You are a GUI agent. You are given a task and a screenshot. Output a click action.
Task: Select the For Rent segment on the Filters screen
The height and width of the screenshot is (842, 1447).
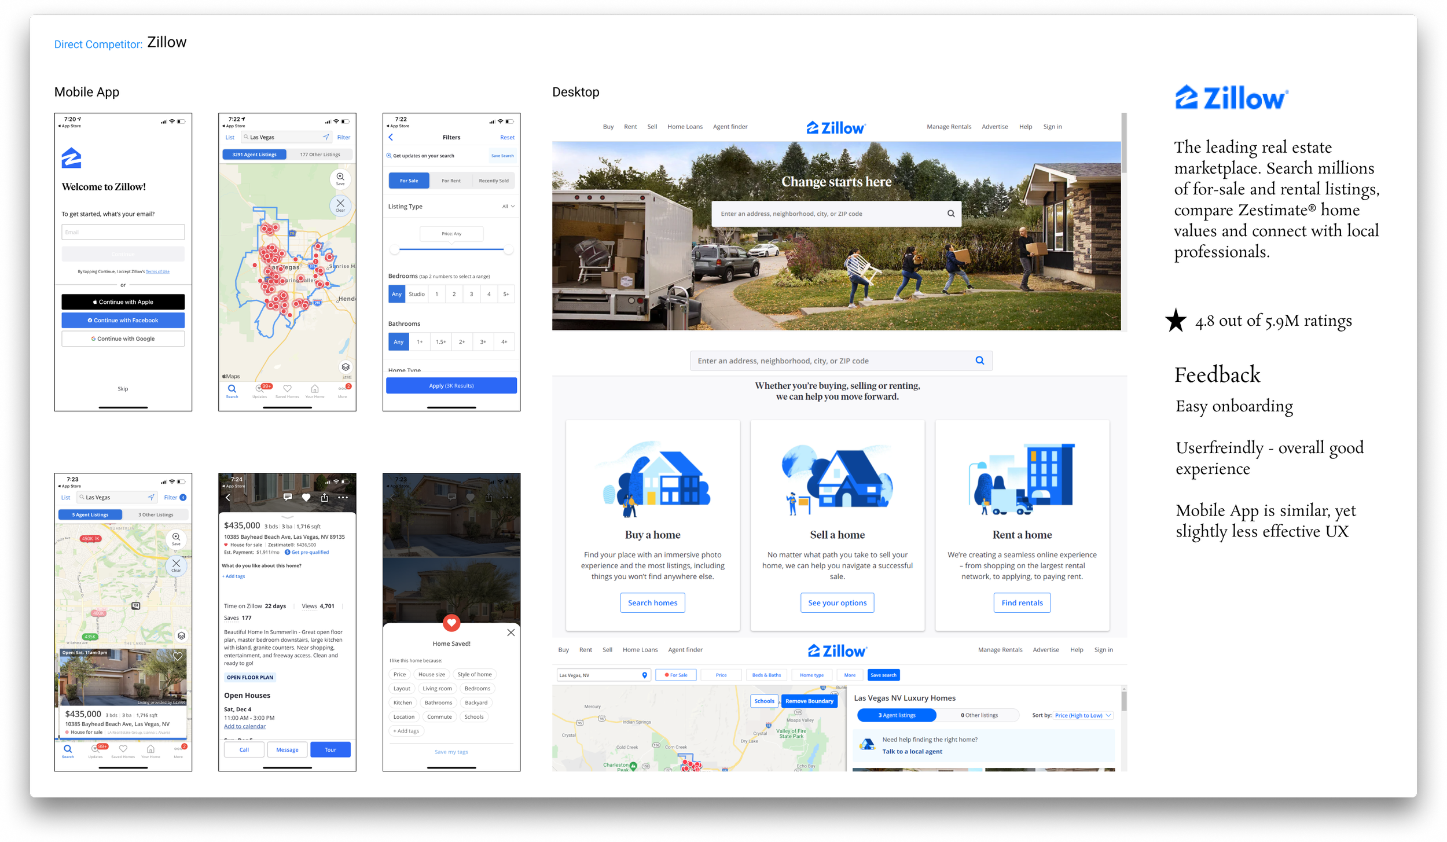(x=451, y=181)
